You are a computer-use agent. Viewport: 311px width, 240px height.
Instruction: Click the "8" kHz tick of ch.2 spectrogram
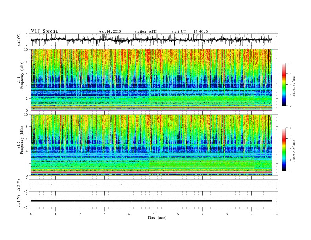pos(27,127)
